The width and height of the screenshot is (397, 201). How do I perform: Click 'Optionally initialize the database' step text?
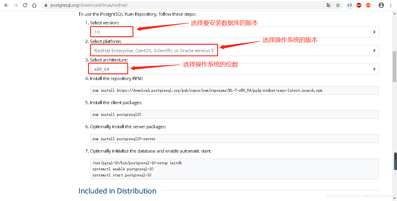151,151
